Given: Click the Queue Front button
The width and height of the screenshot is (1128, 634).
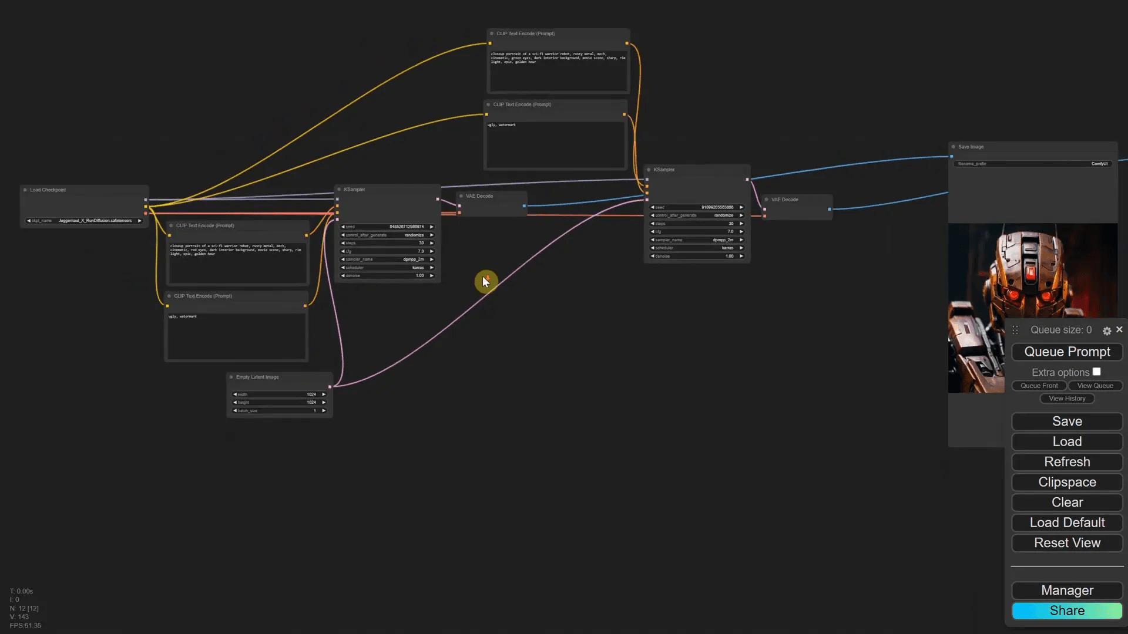Looking at the screenshot, I should [1038, 386].
